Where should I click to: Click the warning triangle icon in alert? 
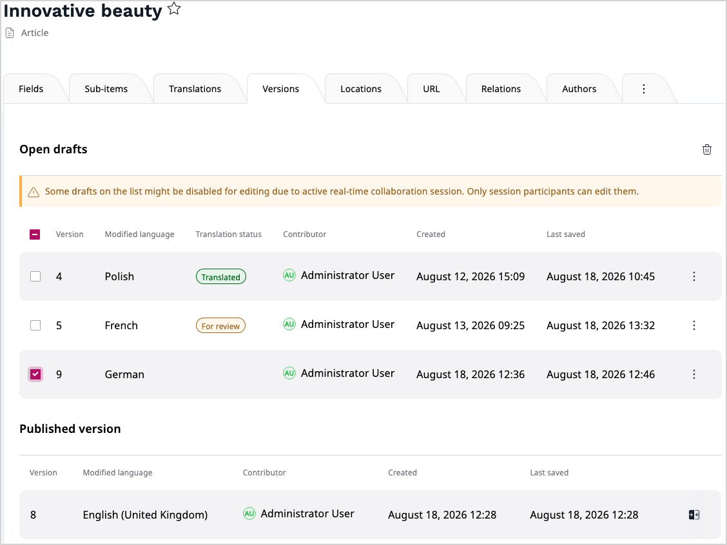tap(34, 192)
